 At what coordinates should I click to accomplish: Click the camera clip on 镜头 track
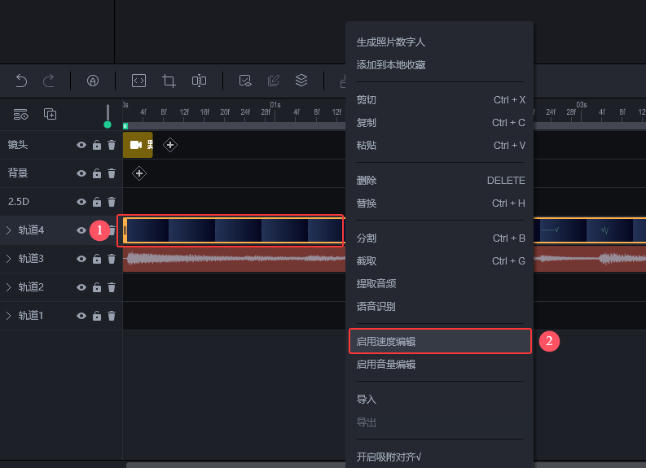click(x=137, y=145)
